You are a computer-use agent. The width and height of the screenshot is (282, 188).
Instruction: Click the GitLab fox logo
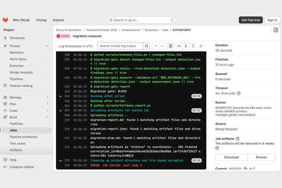click(5, 20)
